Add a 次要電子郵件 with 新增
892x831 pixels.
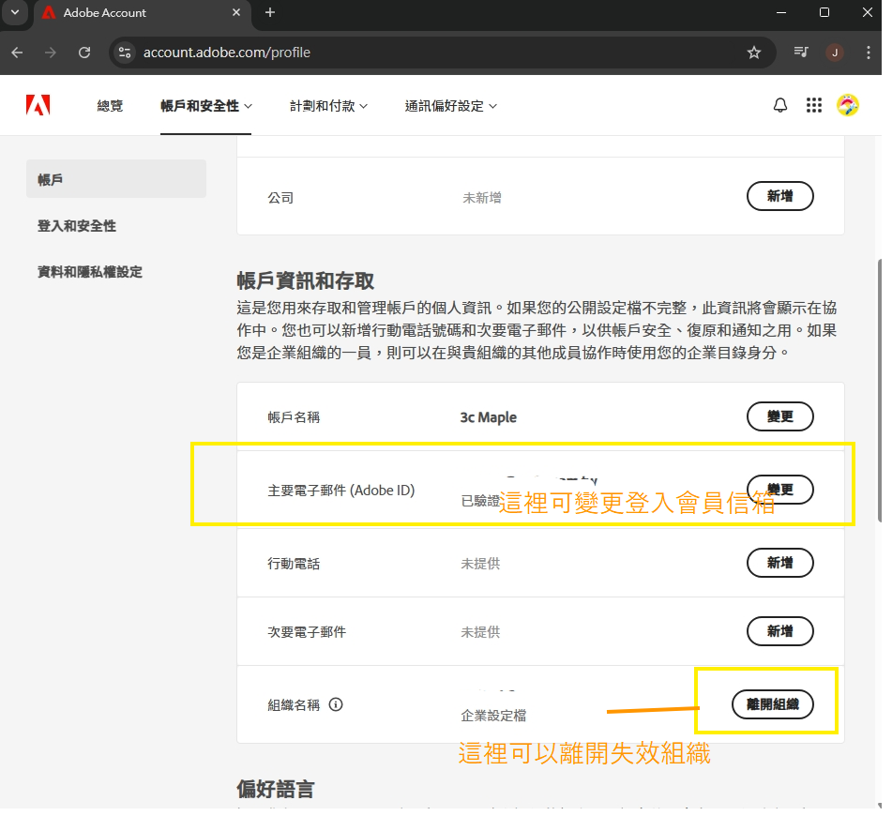coord(780,631)
